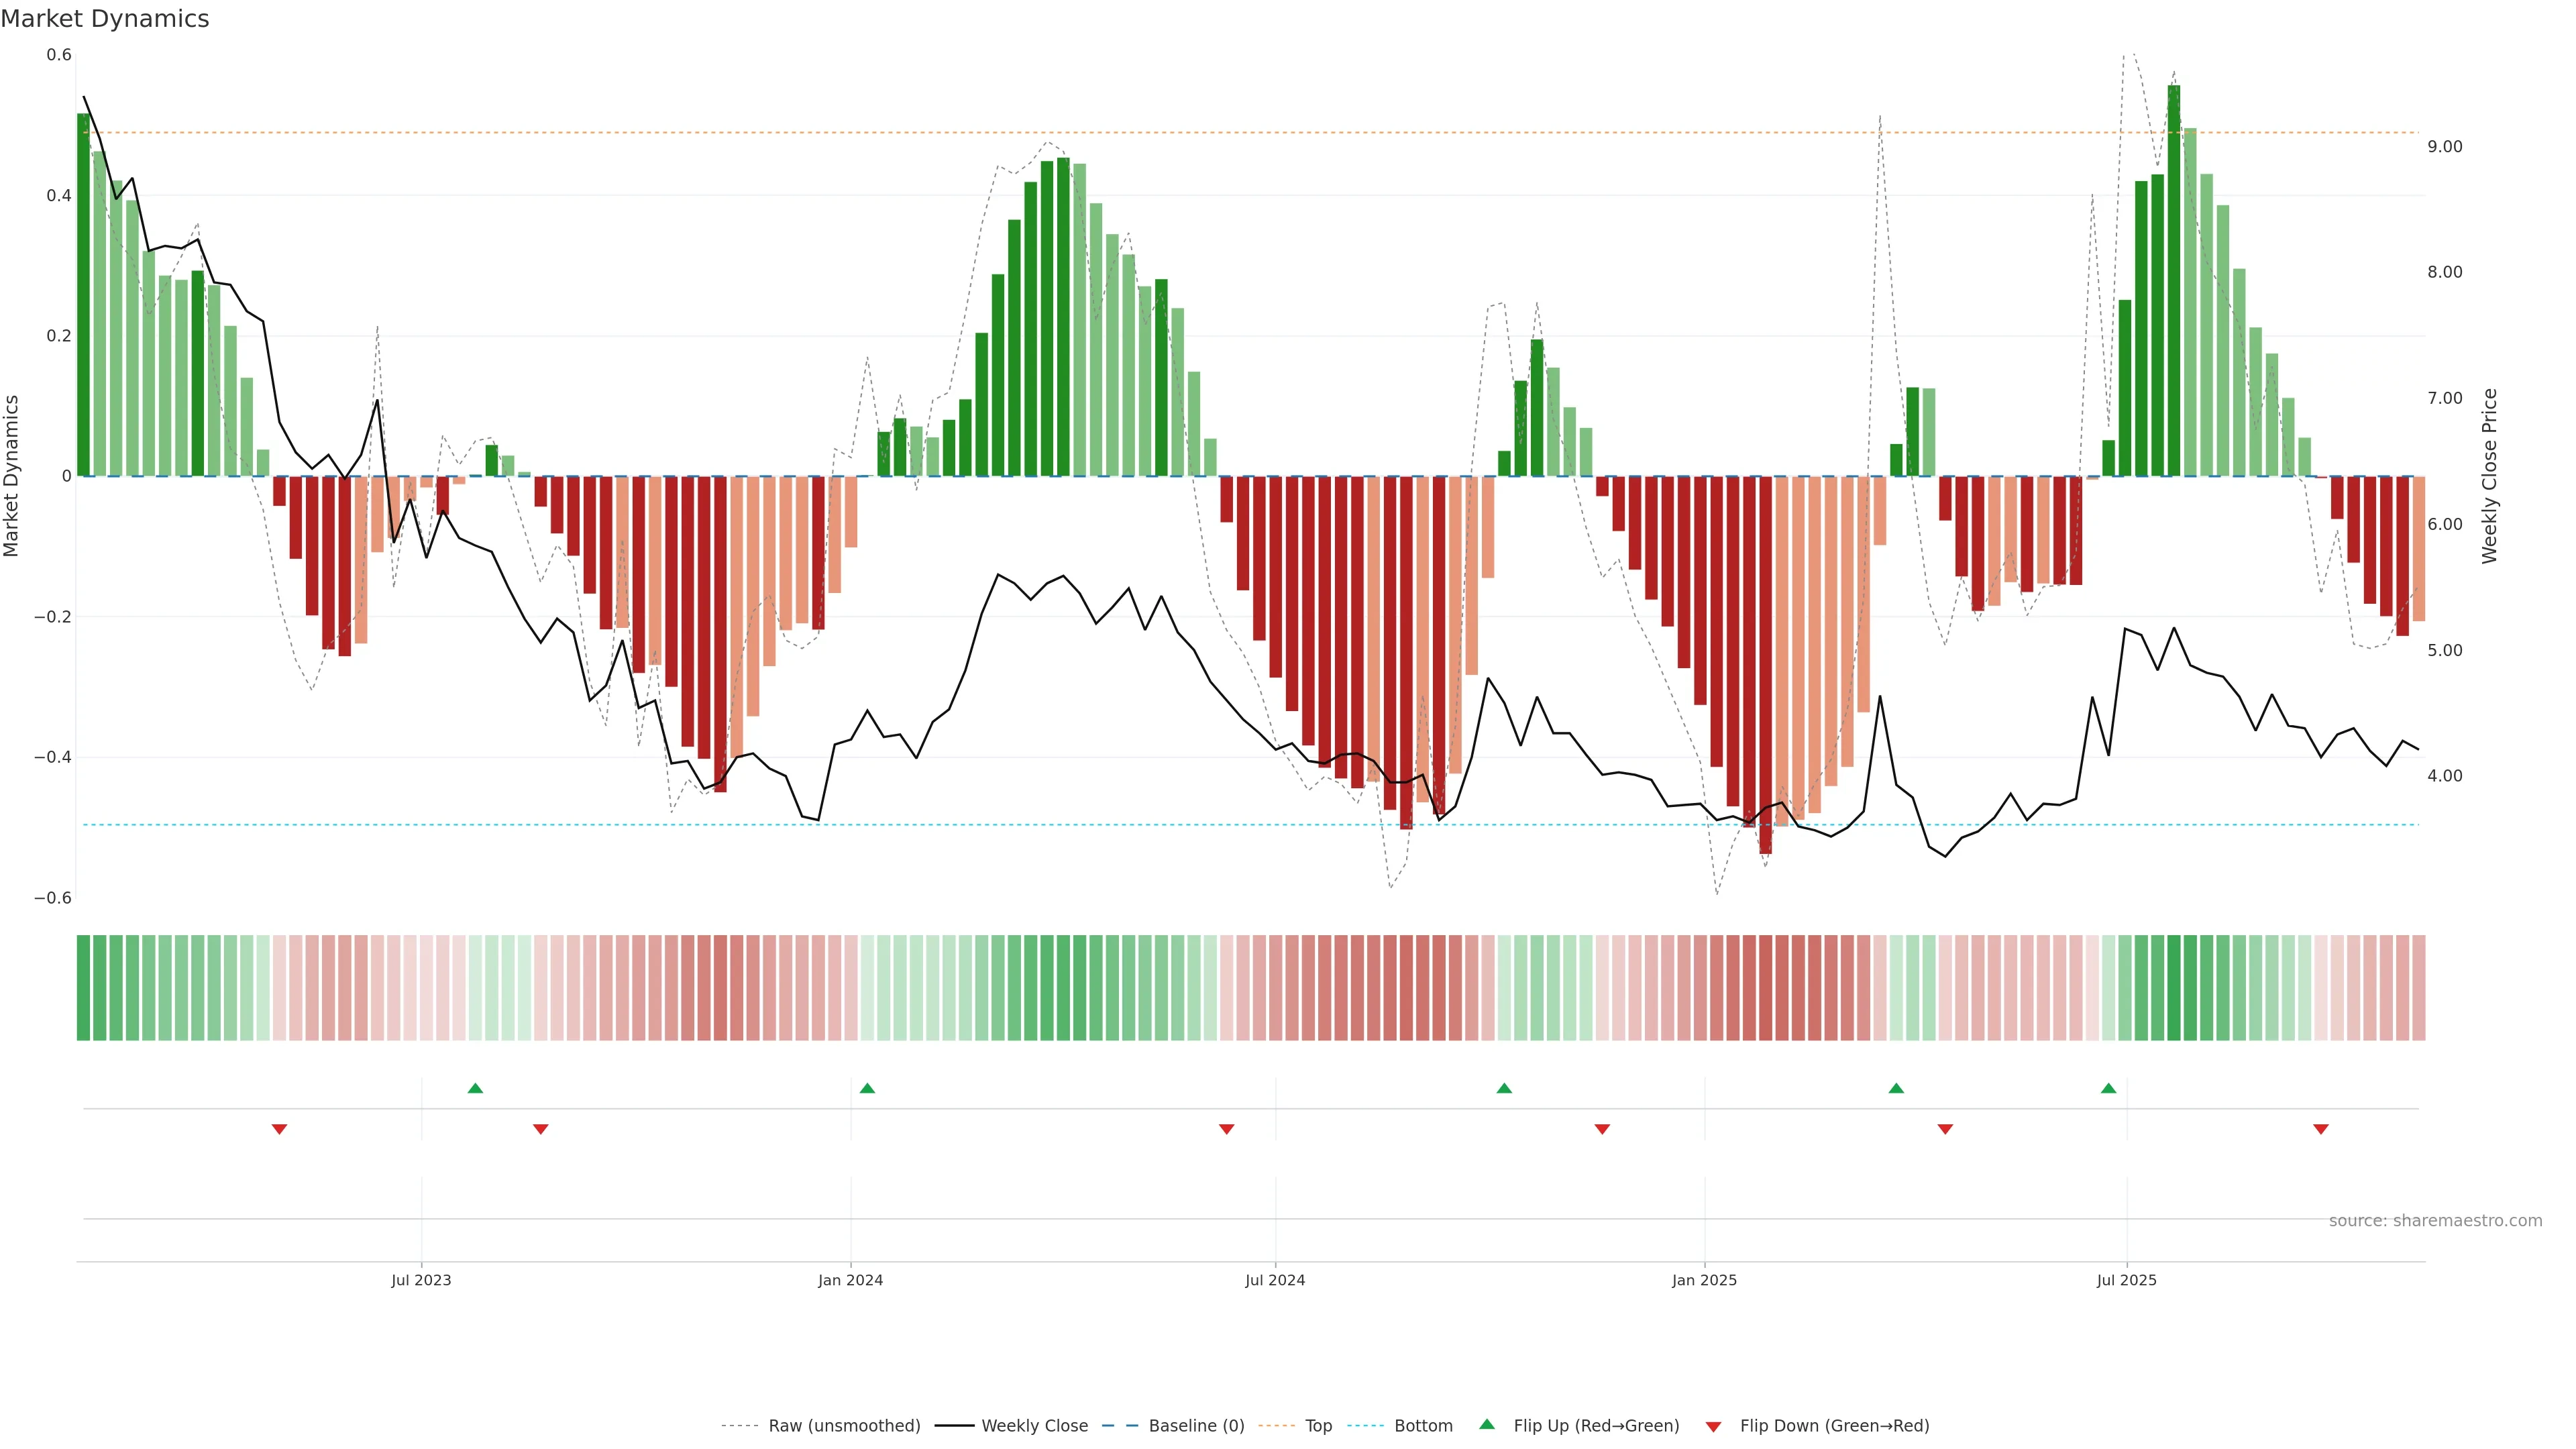Click the Jul 2023 x-axis label
The width and height of the screenshot is (2576, 1449).
tap(421, 1280)
